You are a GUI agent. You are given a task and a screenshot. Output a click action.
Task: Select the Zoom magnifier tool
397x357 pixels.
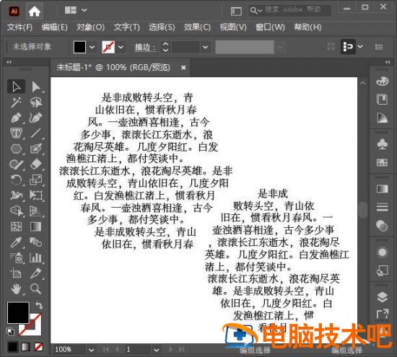[x=36, y=288]
